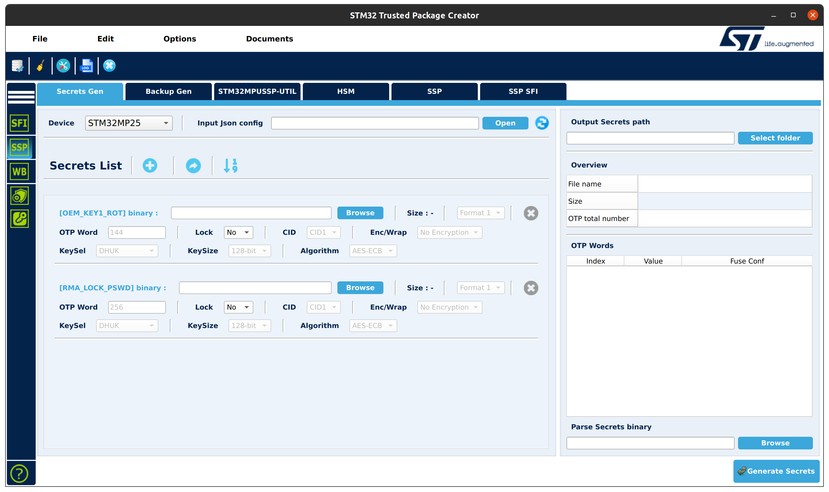Click the broom clean icon in the toolbar

coord(41,66)
